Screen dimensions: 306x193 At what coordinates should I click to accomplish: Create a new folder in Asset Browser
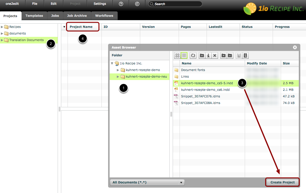pyautogui.click(x=202, y=55)
